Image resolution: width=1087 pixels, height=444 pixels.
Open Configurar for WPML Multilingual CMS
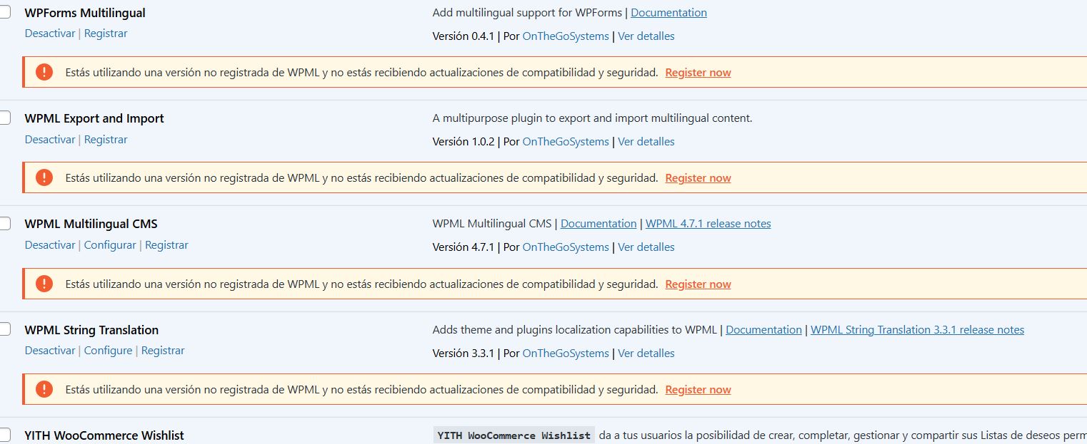tap(110, 245)
